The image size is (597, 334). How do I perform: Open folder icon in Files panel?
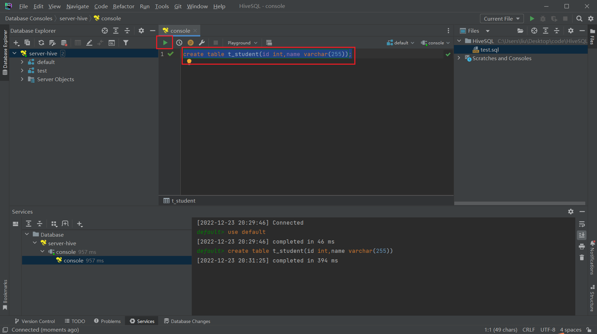click(x=520, y=31)
